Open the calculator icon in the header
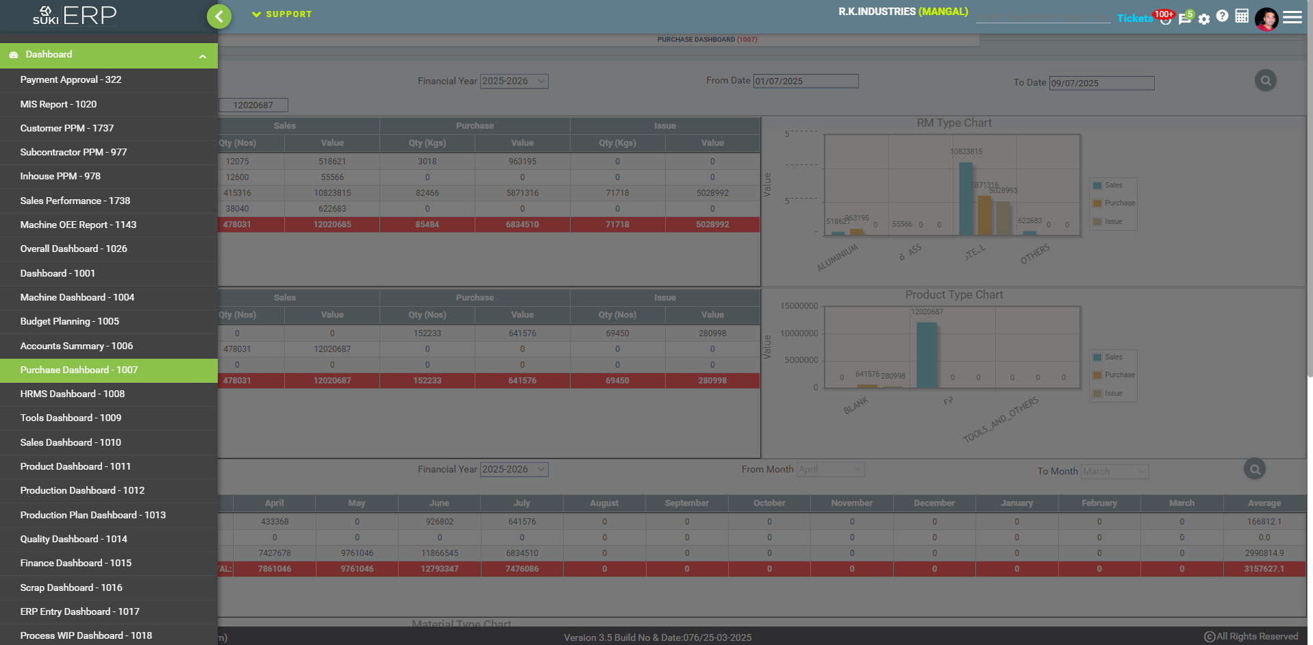Viewport: 1313px width, 645px height. pyautogui.click(x=1242, y=16)
